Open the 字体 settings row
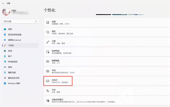The image size is (170, 107). (107, 91)
